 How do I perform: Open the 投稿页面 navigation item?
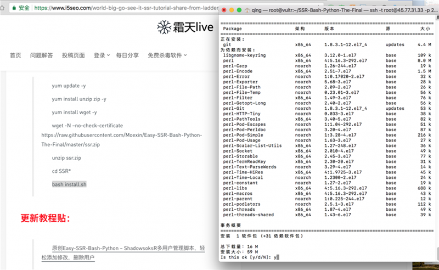(x=74, y=55)
